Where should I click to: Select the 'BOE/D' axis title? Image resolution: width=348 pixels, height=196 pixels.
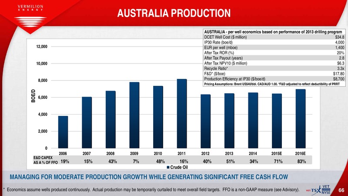[33, 96]
